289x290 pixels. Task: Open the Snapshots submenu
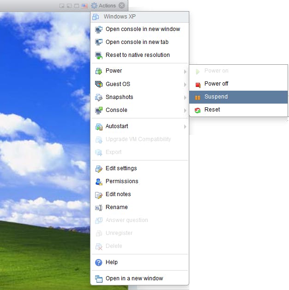(139, 97)
